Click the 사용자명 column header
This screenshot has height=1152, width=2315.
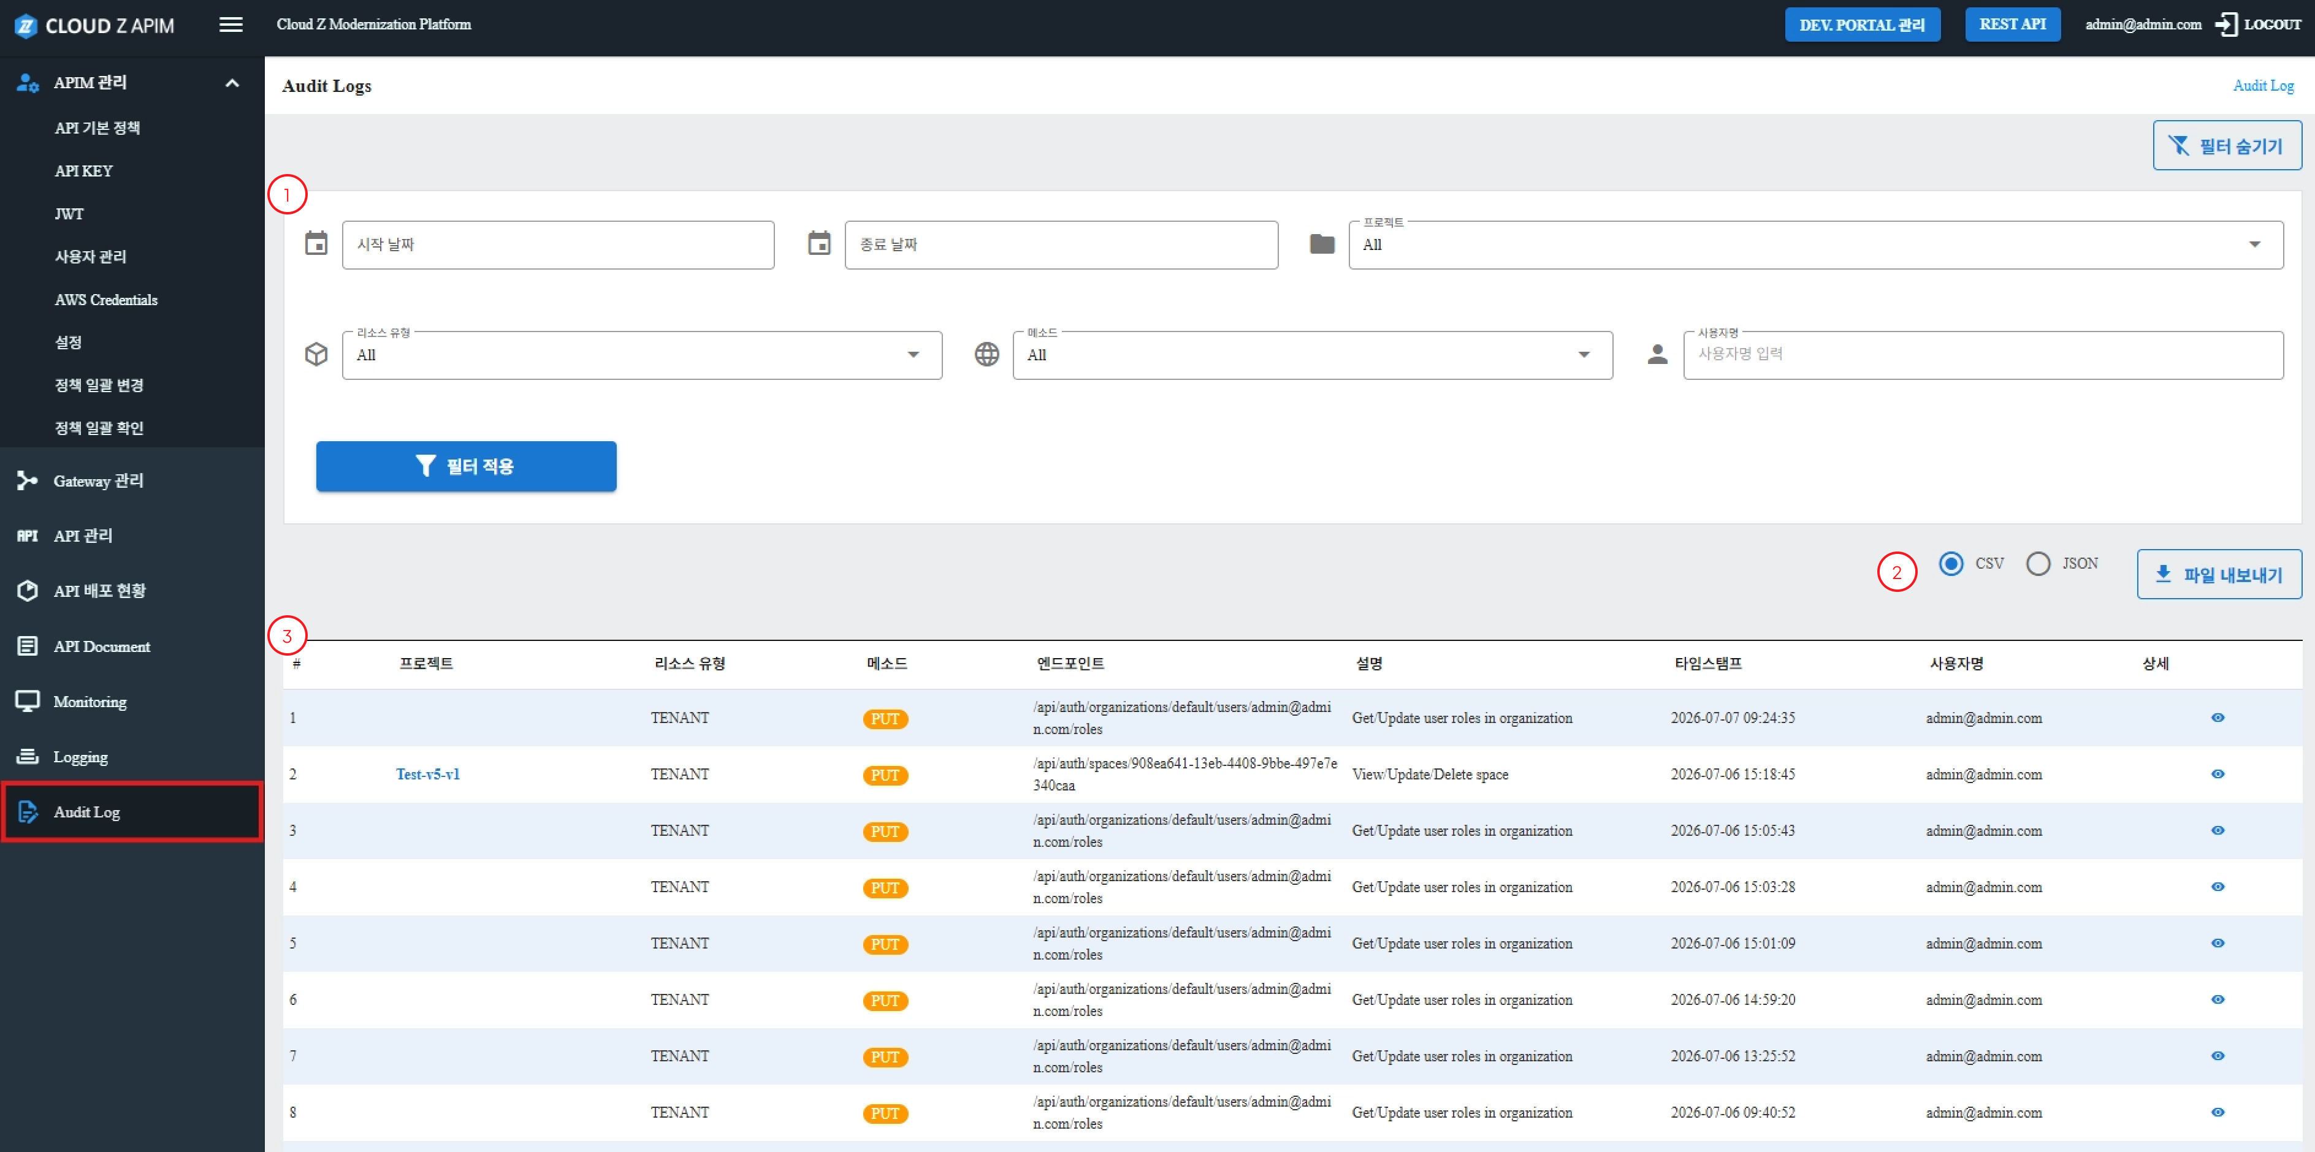click(1956, 664)
